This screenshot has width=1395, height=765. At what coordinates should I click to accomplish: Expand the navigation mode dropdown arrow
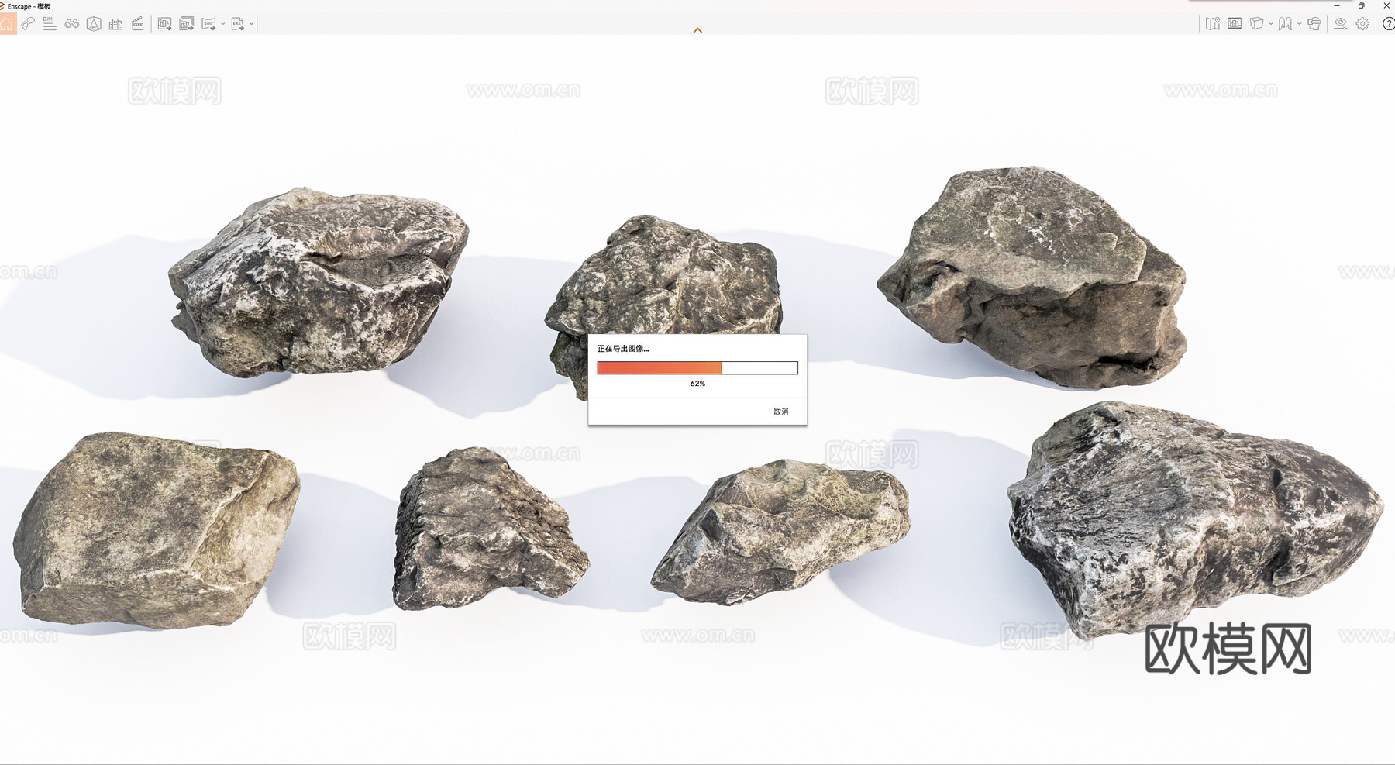click(x=1300, y=24)
